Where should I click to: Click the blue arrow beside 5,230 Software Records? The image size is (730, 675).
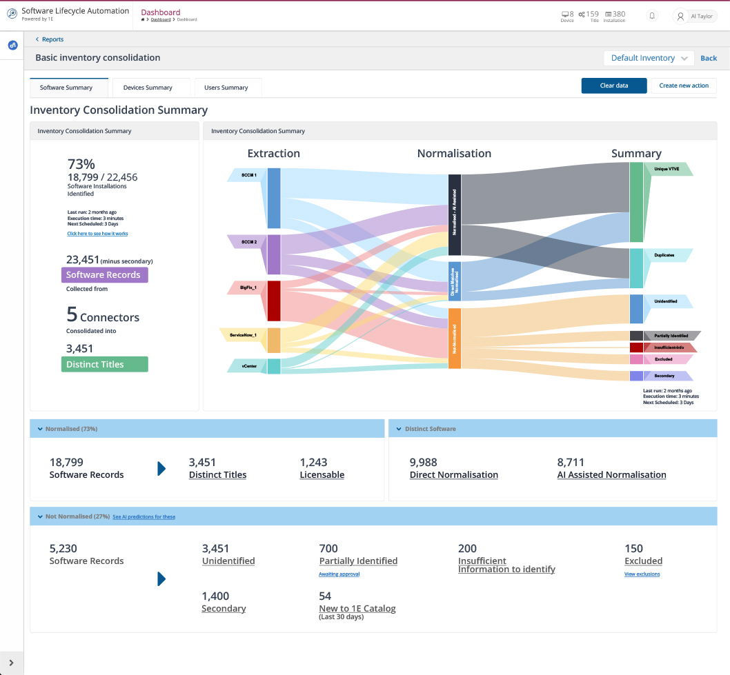click(161, 578)
